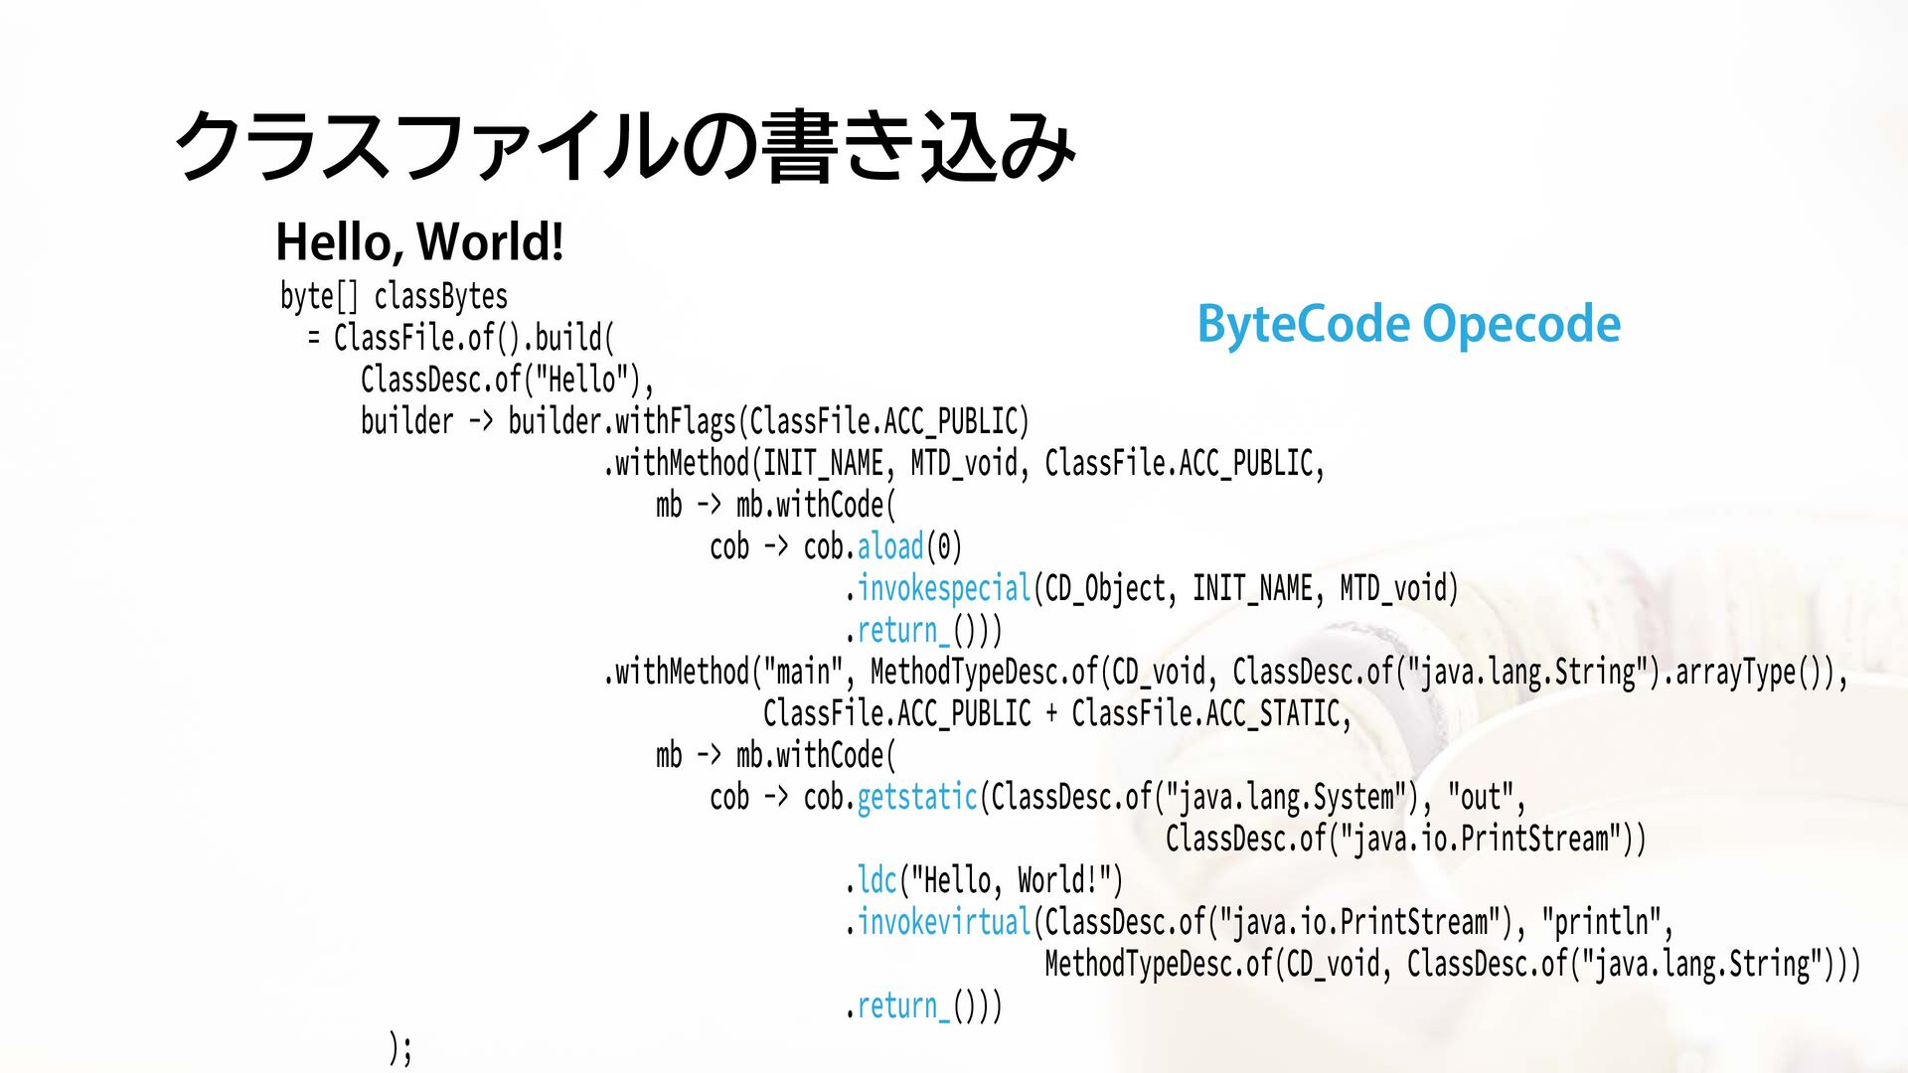Viewport: 1908px width, 1073px height.
Task: Click the first mb -> mb.withCode( line
Action: pos(775,505)
